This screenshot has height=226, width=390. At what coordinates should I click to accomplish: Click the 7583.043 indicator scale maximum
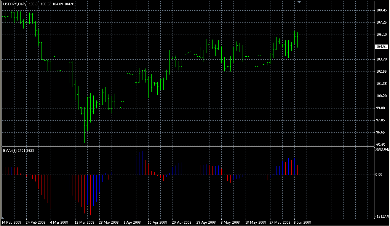click(x=382, y=149)
